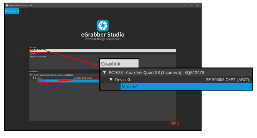Switch to the Welcome tab
The image size is (257, 138).
coord(12,11)
